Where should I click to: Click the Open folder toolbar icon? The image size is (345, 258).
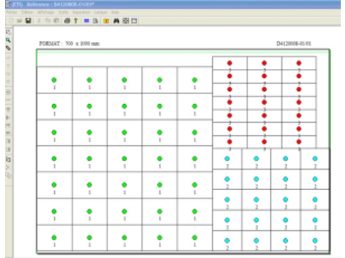tap(20, 21)
